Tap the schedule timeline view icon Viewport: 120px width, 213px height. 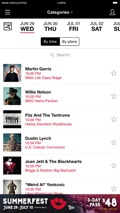click(8, 26)
